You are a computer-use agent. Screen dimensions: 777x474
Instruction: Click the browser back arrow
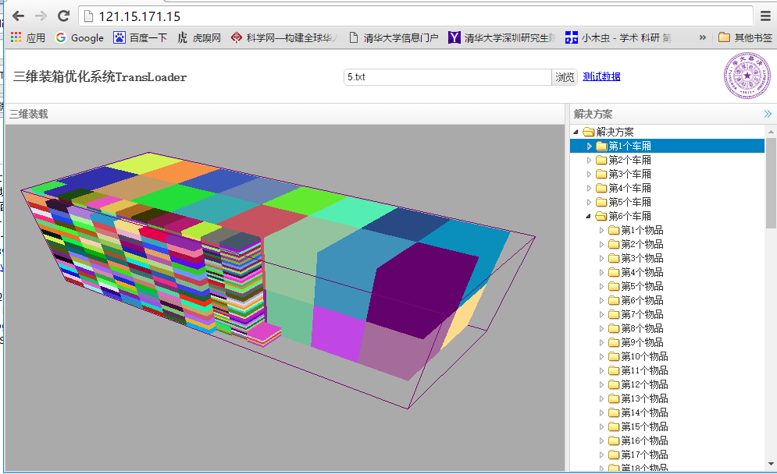(18, 16)
